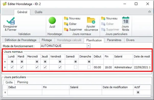Screen dimensions: 154x100
Task: Click Nouveau in Jours particuliers group
Action: [109, 18]
